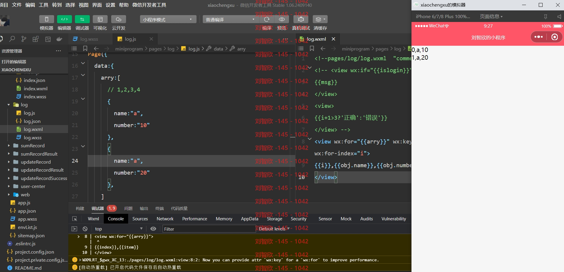The height and width of the screenshot is (272, 564).
Task: Switch to the 终端 panel tab
Action: click(160, 208)
